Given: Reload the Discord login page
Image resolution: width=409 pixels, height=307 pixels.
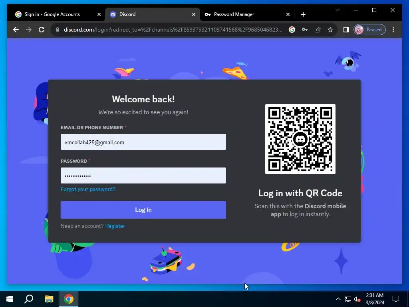Looking at the screenshot, I should point(42,30).
